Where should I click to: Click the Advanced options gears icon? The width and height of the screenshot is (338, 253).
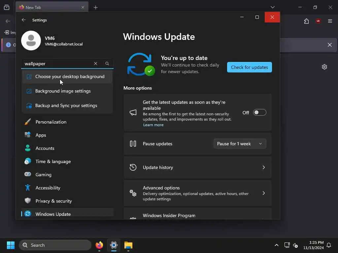coord(133,193)
